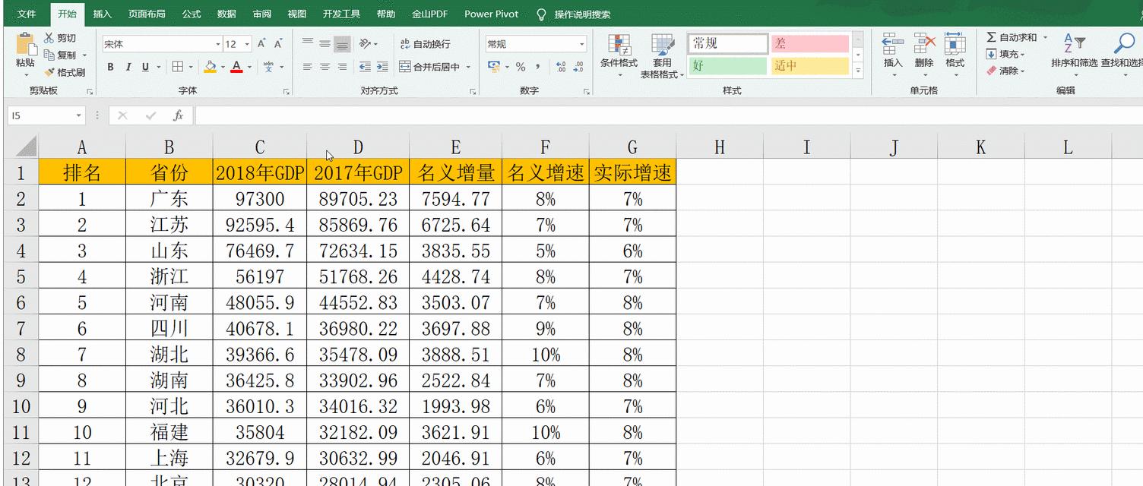Viewport: 1143px width, 486px height.
Task: Click the Delete cells (删除) icon
Action: 924,44
